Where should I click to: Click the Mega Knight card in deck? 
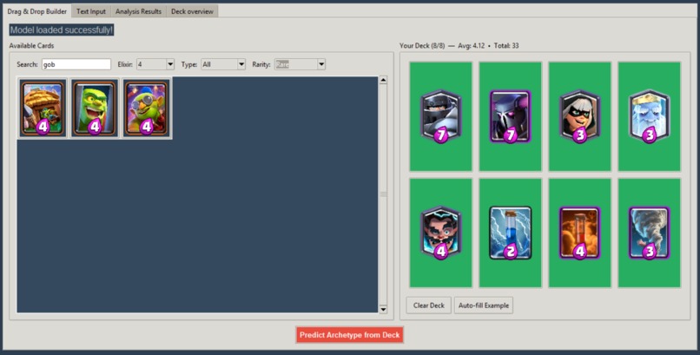[440, 116]
